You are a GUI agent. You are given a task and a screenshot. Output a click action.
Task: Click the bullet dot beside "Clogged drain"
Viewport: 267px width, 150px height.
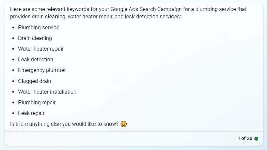tap(13, 81)
